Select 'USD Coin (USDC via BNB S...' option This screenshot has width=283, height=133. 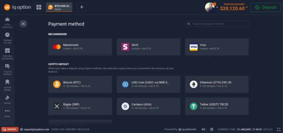click(148, 84)
